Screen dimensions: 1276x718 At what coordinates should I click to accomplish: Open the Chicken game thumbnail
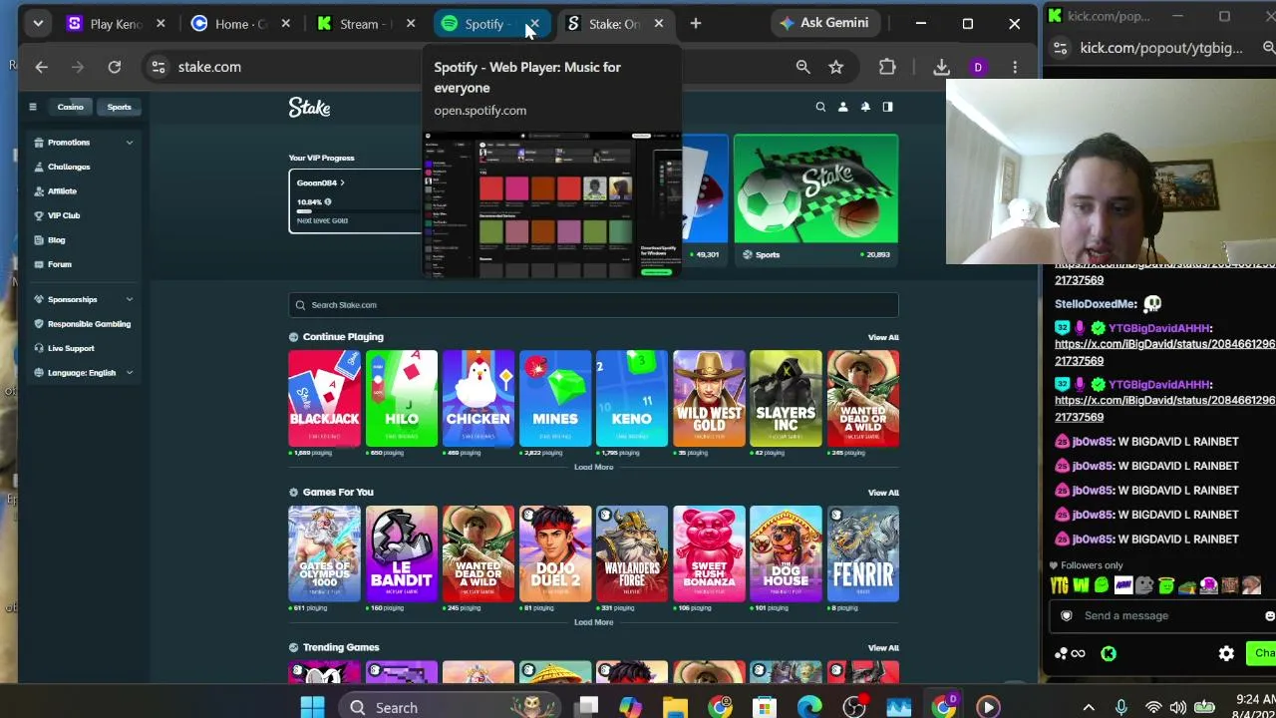pyautogui.click(x=478, y=398)
